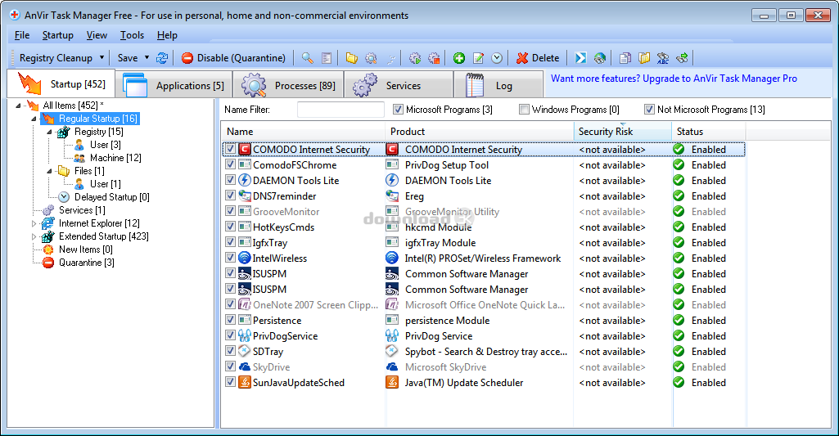Click the green plus add entry icon
This screenshot has width=839, height=436.
tap(459, 58)
